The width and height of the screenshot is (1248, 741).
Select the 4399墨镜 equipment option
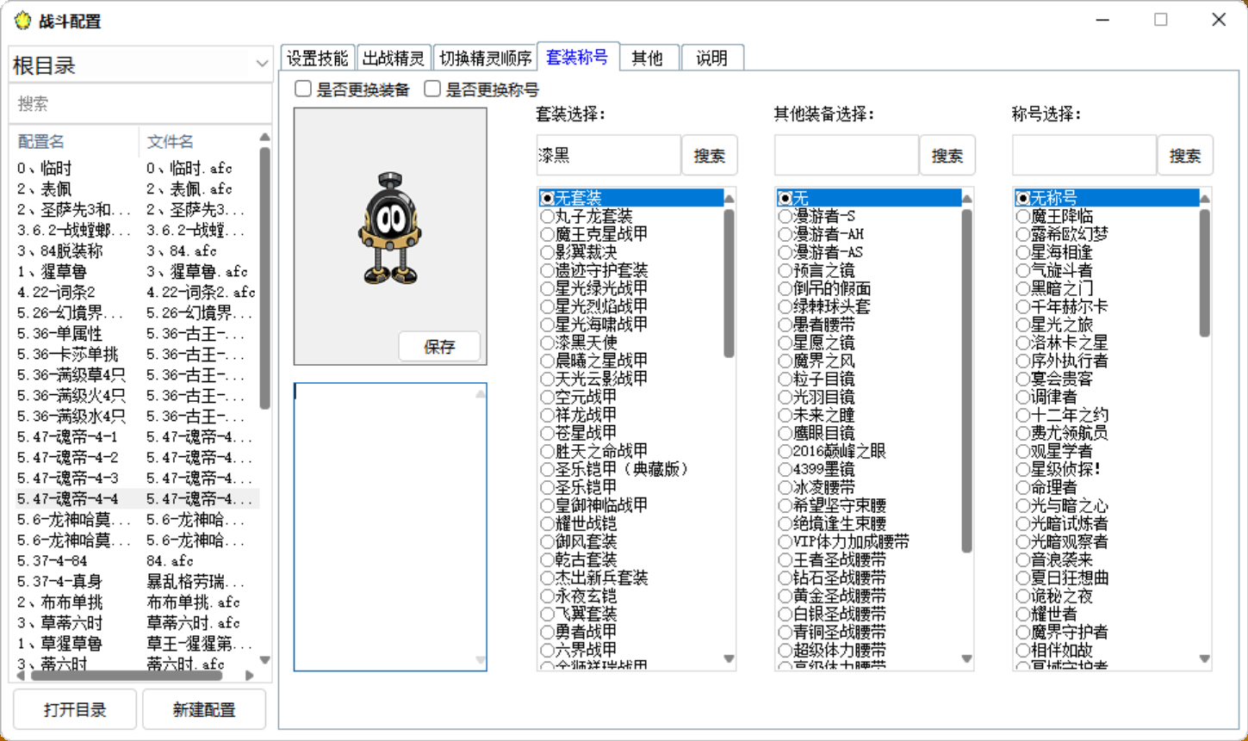pos(823,469)
